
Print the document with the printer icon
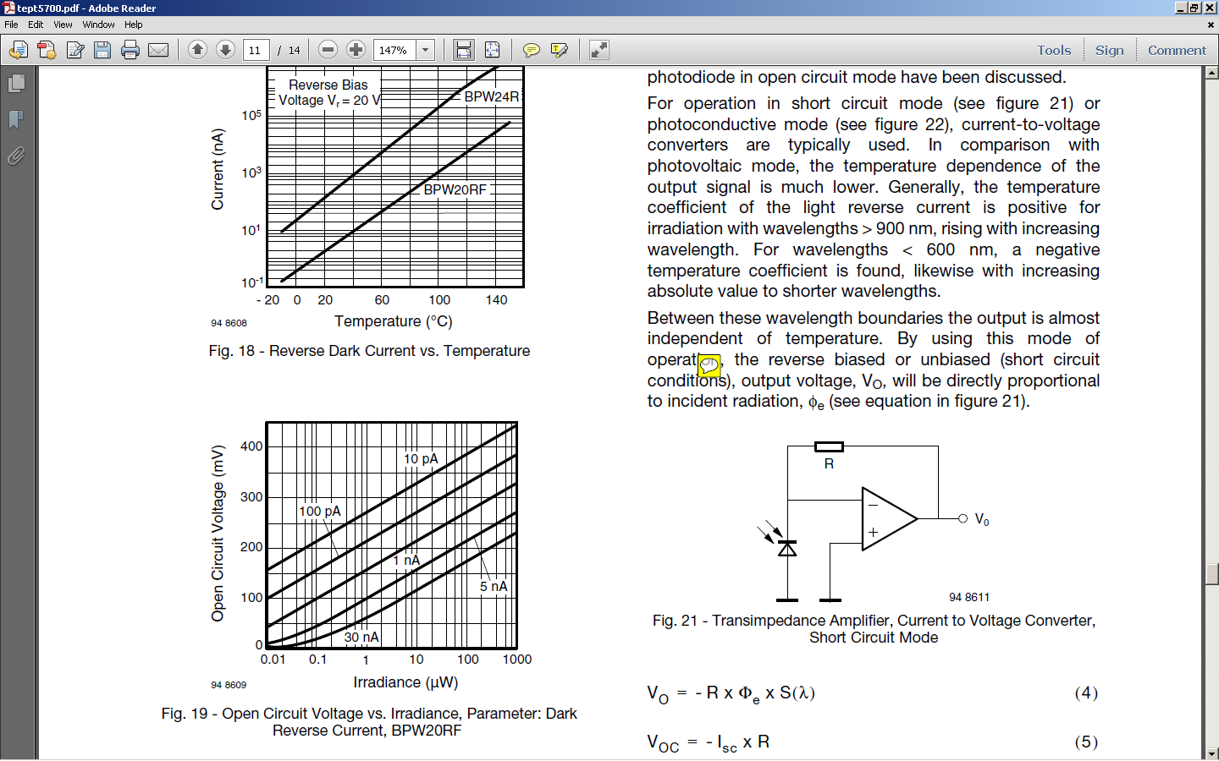130,50
